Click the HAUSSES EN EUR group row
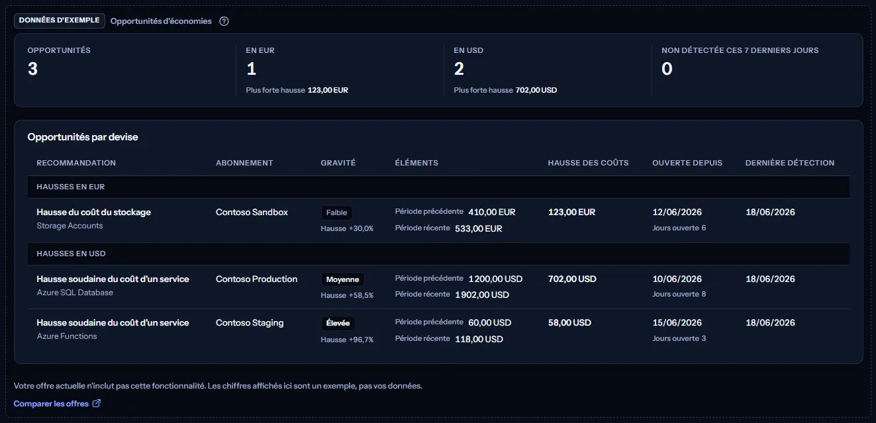The width and height of the screenshot is (876, 423). pyautogui.click(x=438, y=187)
